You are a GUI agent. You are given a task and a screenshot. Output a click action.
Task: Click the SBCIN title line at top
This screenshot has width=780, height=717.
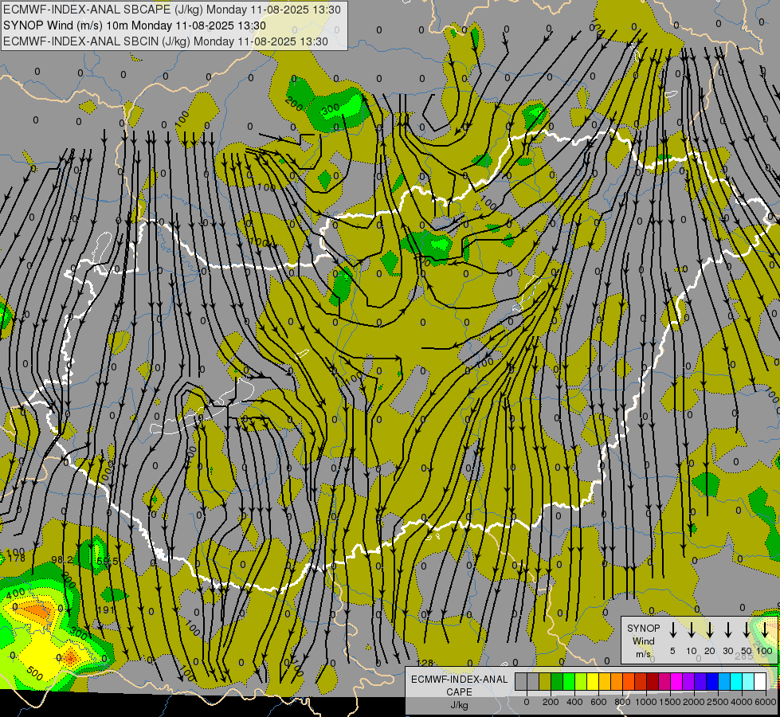pos(166,41)
